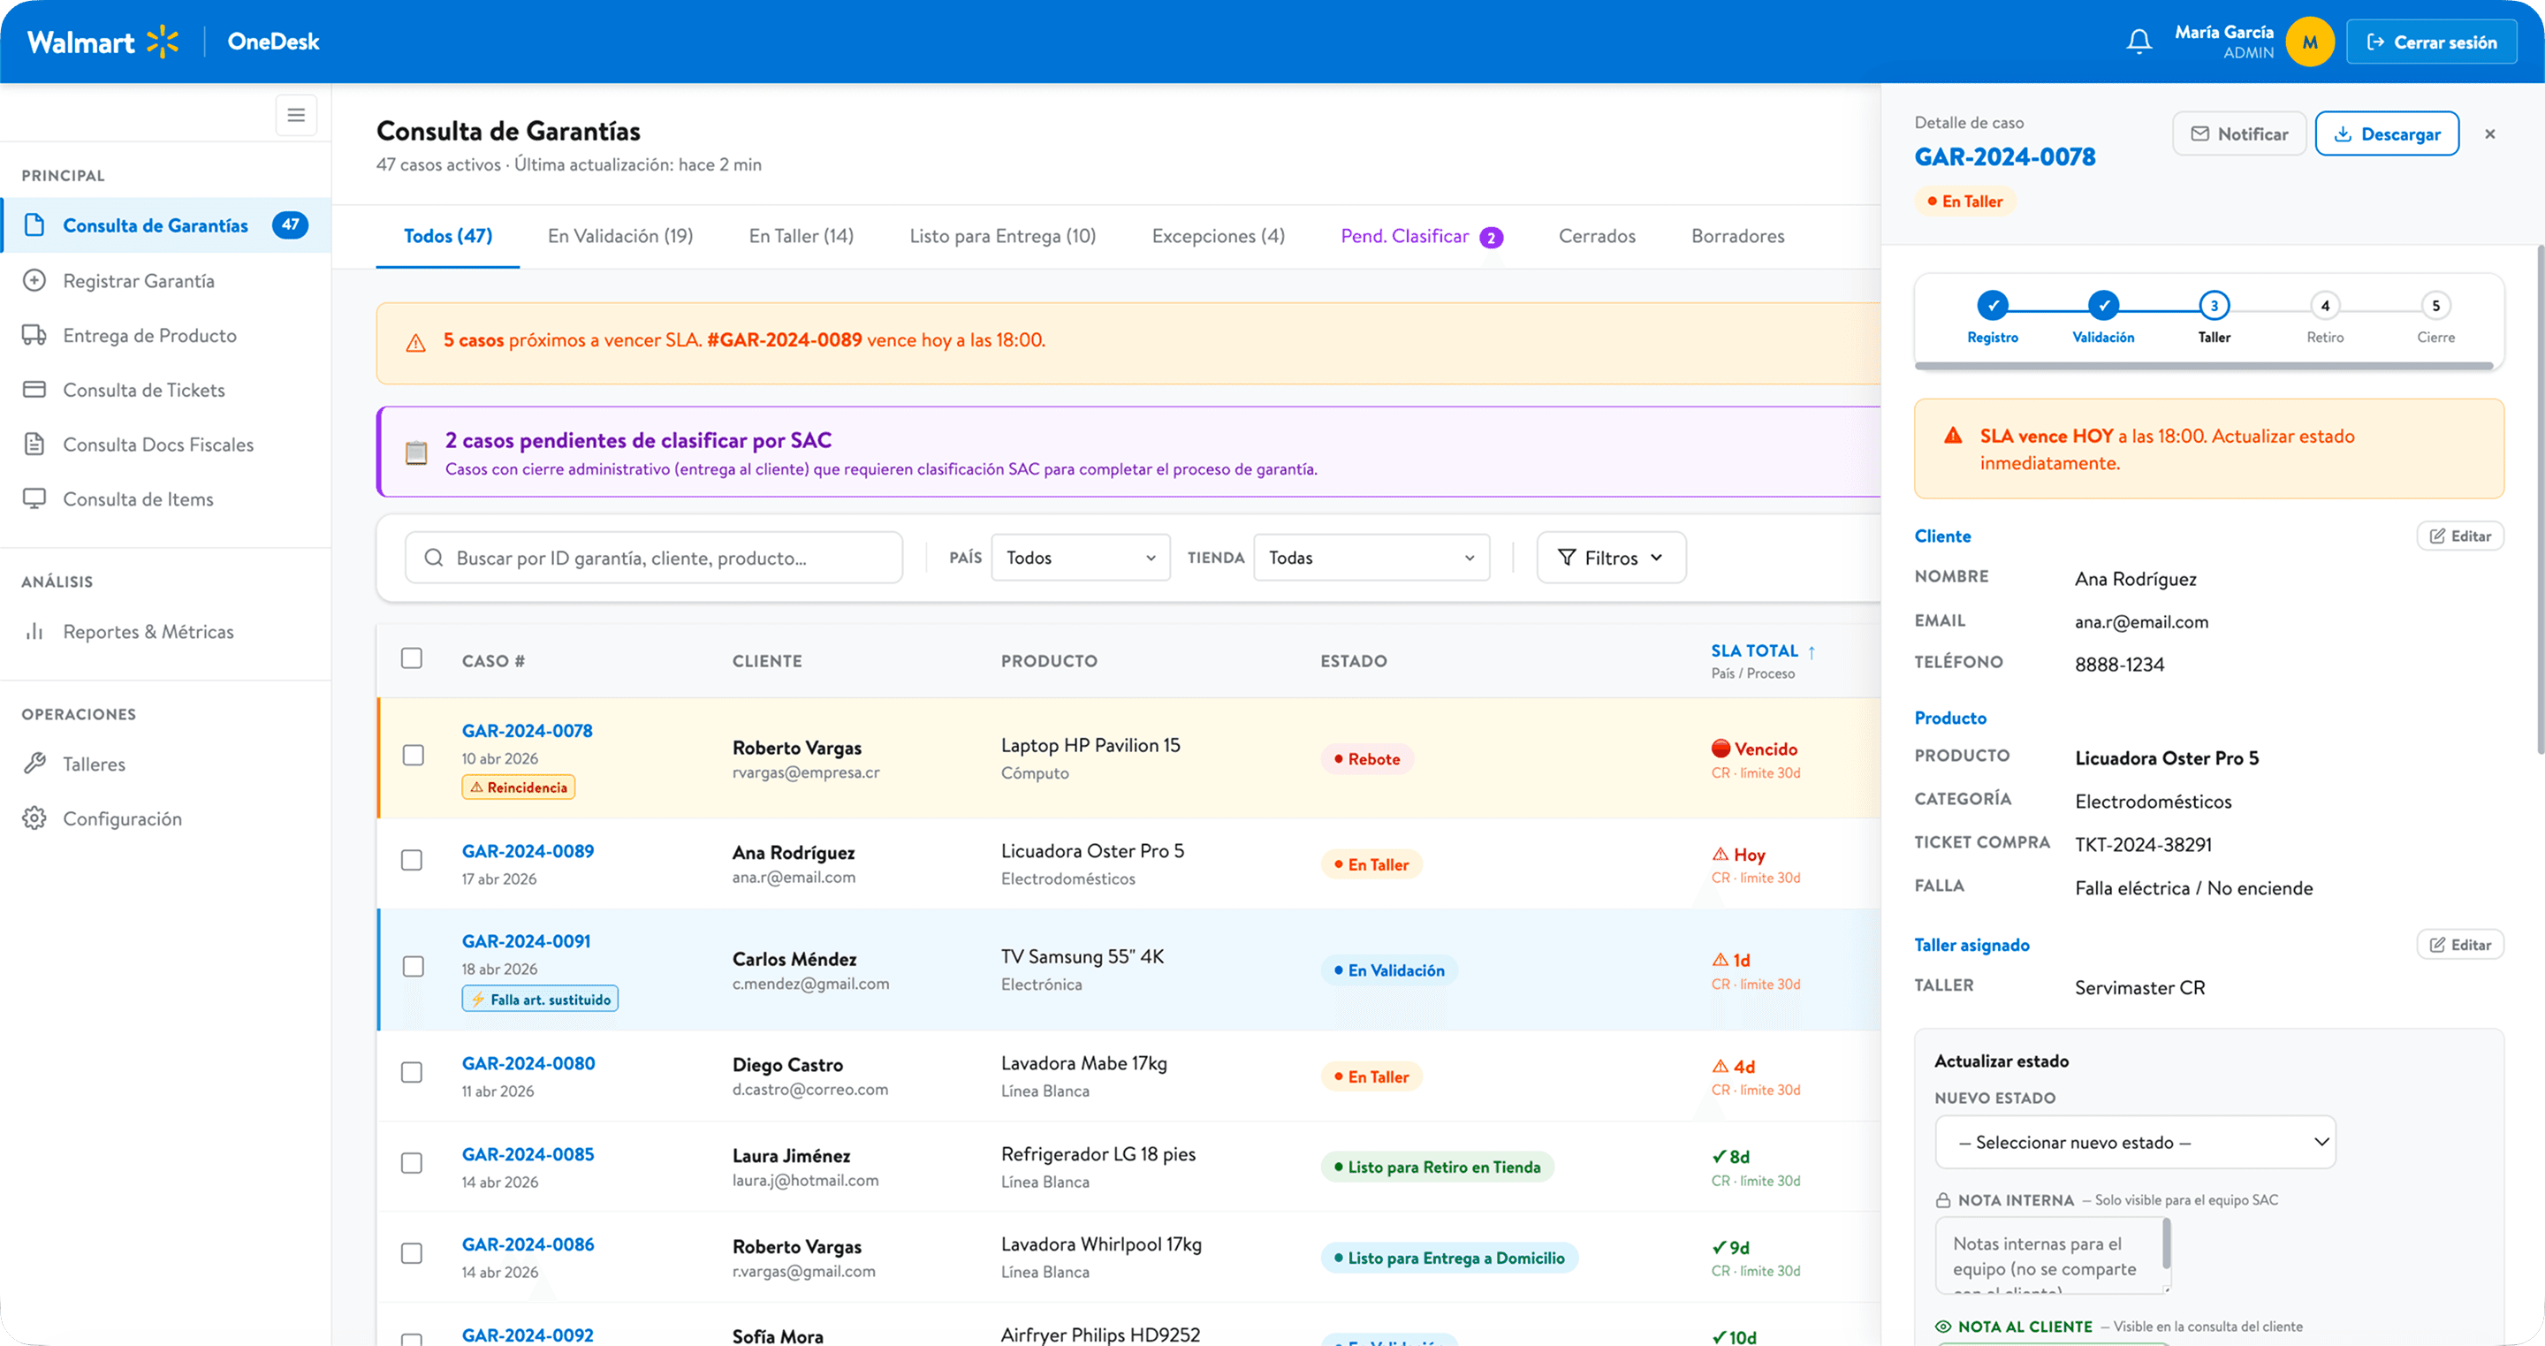
Task: Switch to the En Validación (19) tab
Action: pyautogui.click(x=620, y=236)
